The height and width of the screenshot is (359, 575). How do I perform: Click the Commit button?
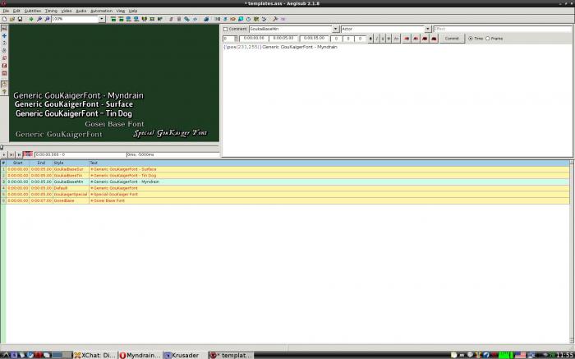coord(452,39)
